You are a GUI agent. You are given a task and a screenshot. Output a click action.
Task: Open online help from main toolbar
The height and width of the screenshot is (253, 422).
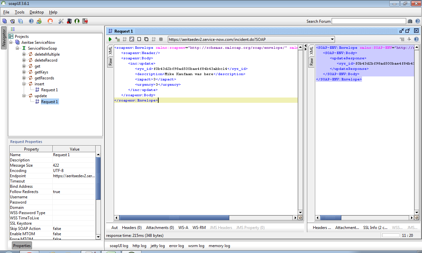coord(31,21)
